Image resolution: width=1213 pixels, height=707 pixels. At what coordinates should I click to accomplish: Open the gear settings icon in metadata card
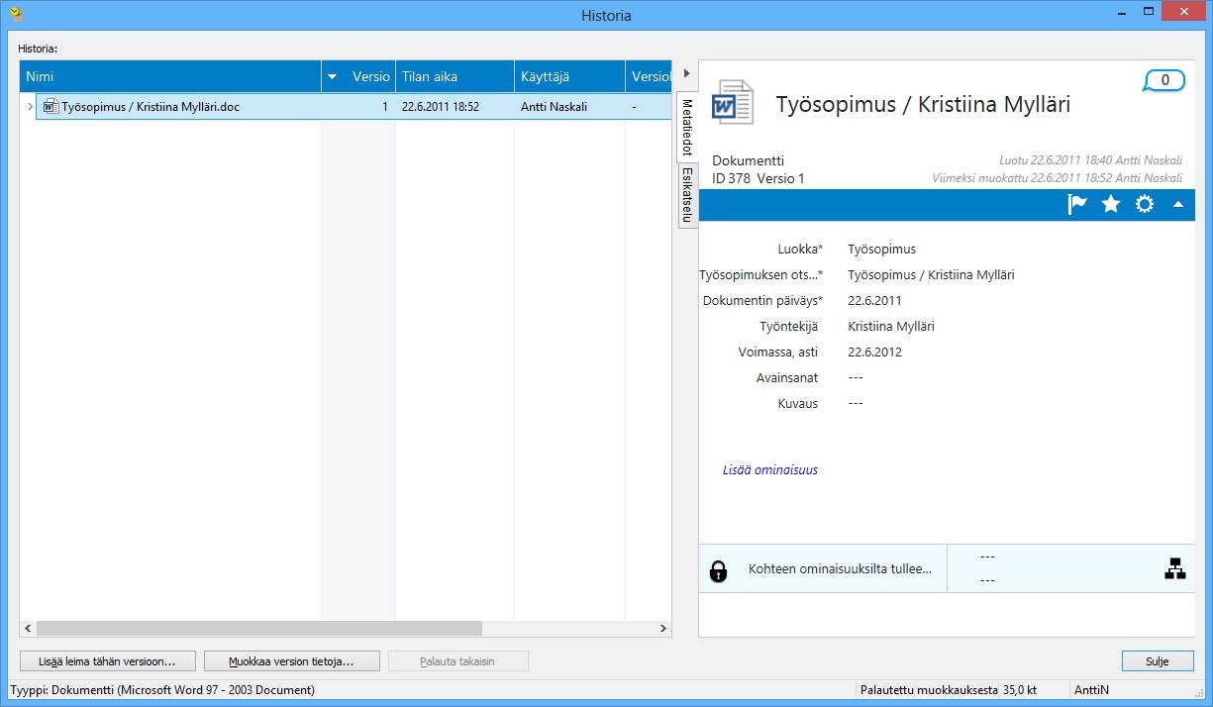[x=1145, y=204]
